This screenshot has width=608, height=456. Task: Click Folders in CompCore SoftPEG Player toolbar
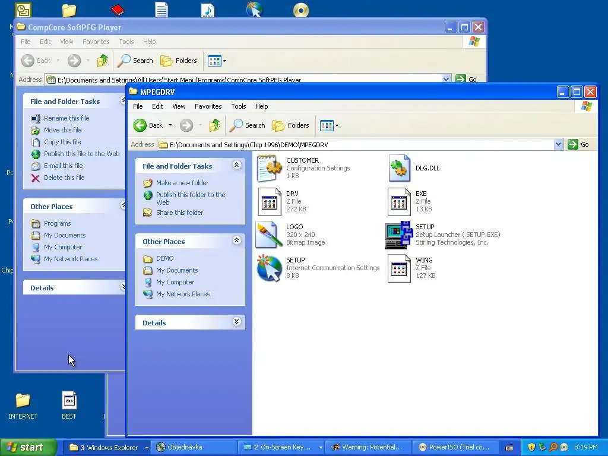pyautogui.click(x=179, y=61)
